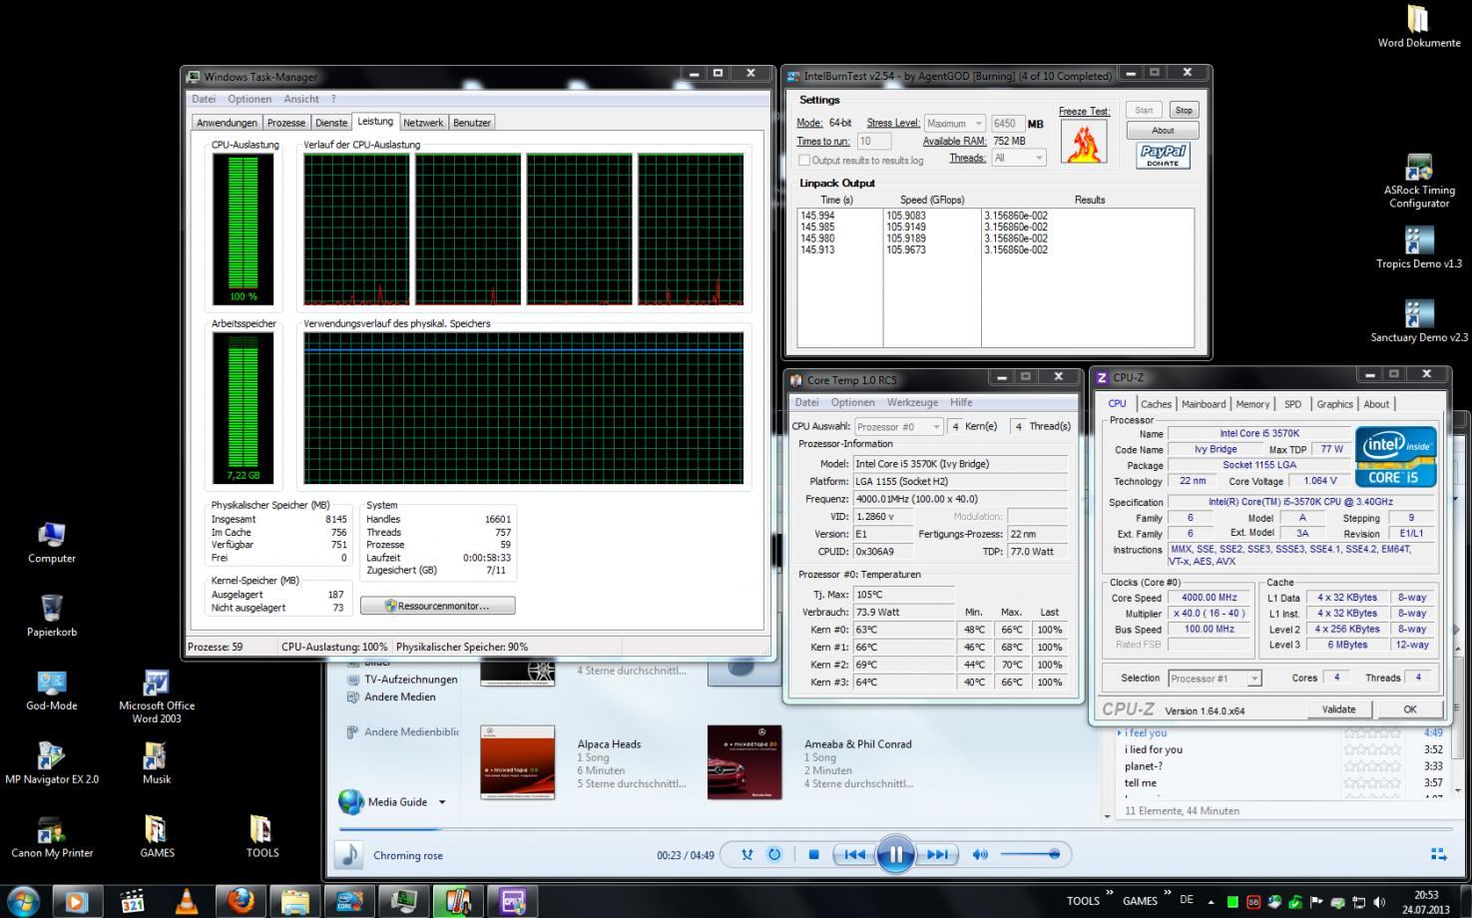Select song 'i lied for you' in playlist

pyautogui.click(x=1154, y=749)
